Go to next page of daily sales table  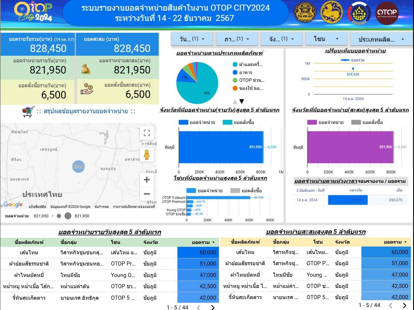click(x=213, y=307)
